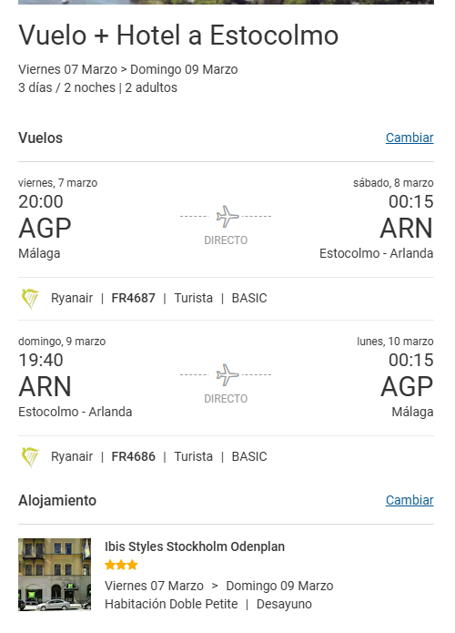This screenshot has height=633, width=455.
Task: Click the three-star hotel rating
Action: pyautogui.click(x=121, y=565)
